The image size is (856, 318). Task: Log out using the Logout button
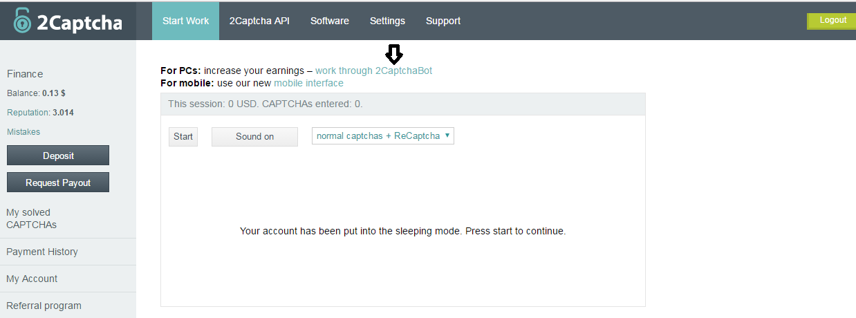(x=832, y=21)
